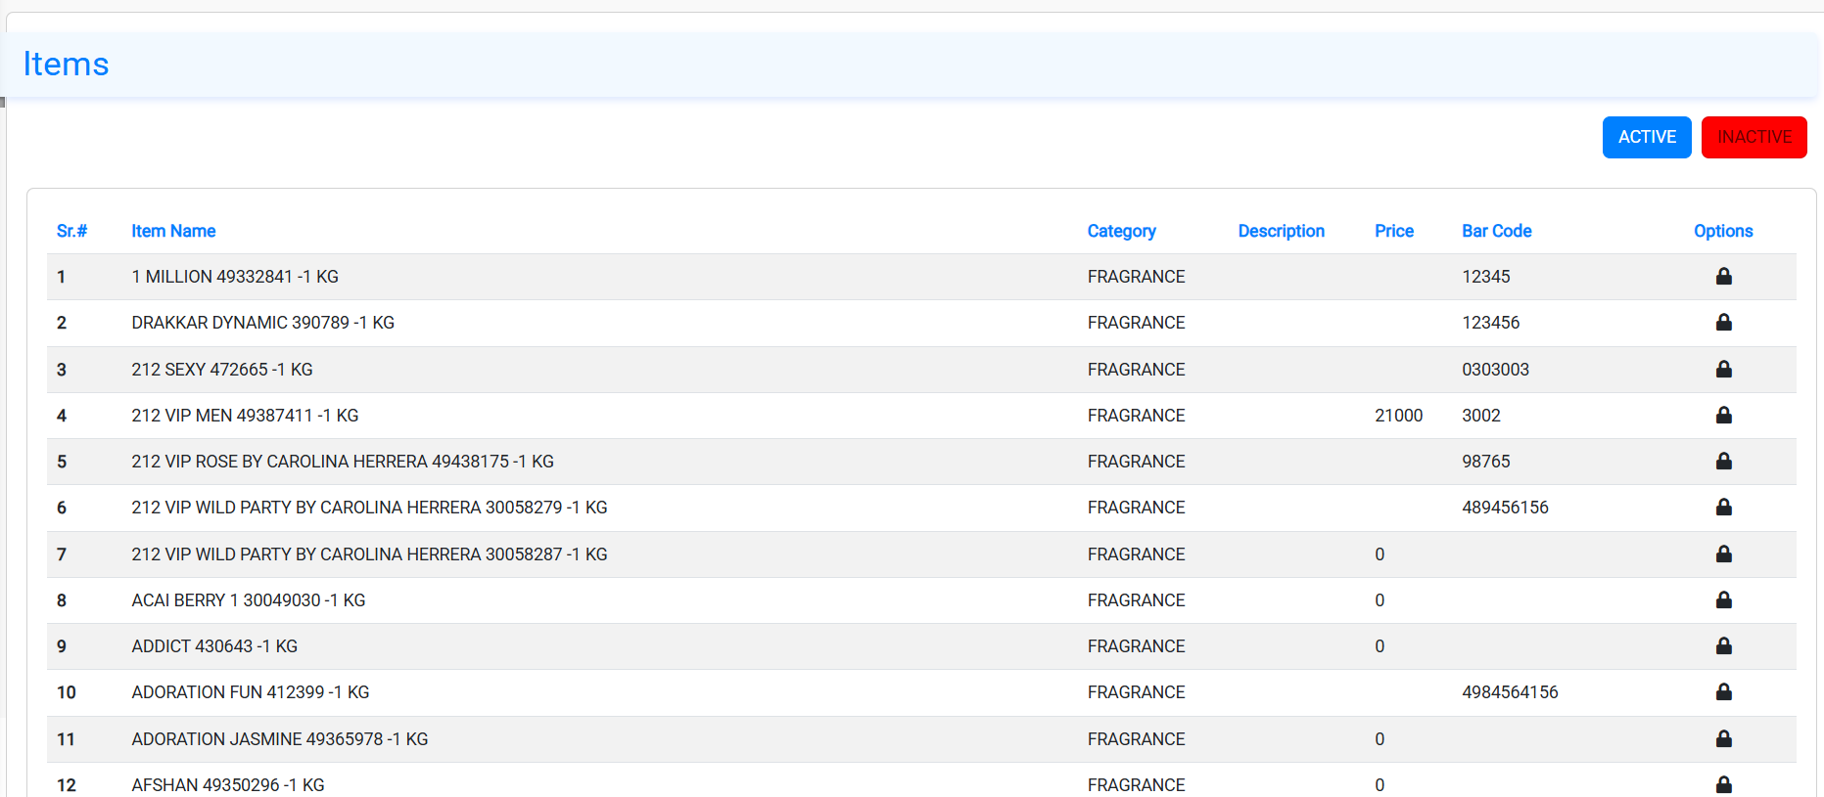The height and width of the screenshot is (797, 1824).
Task: Click the Items page heading
Action: click(66, 65)
